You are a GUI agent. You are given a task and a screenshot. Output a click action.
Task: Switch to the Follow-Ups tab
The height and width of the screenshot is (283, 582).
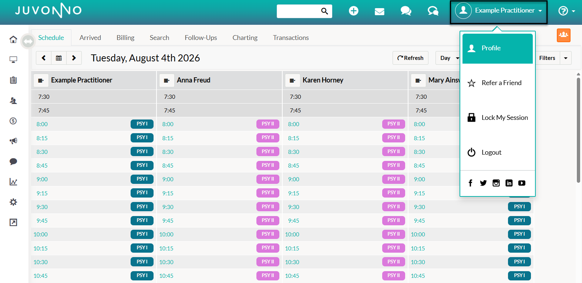pyautogui.click(x=201, y=38)
